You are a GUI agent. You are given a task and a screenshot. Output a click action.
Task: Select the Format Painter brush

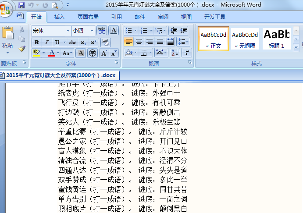[22, 49]
